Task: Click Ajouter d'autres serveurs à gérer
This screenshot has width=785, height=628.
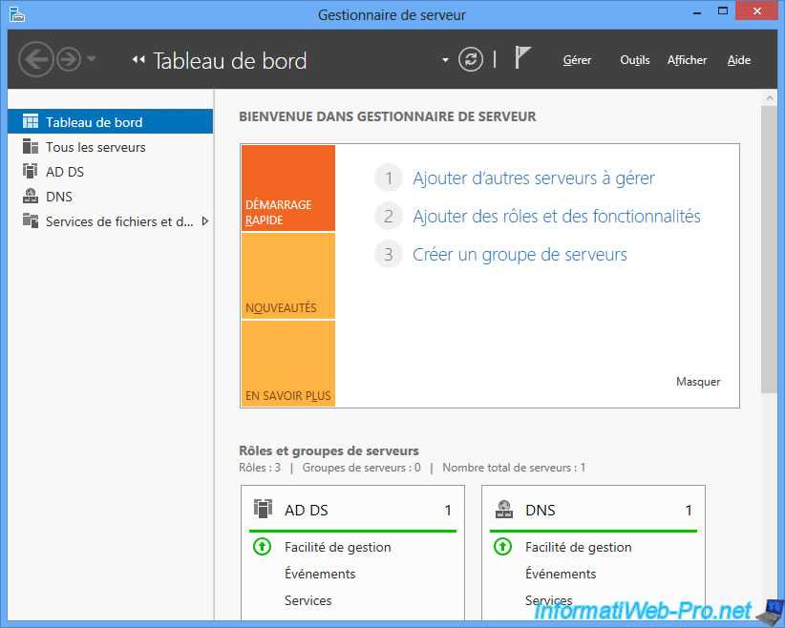Action: [x=534, y=178]
